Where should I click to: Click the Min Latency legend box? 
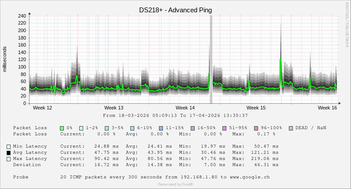click(8, 147)
